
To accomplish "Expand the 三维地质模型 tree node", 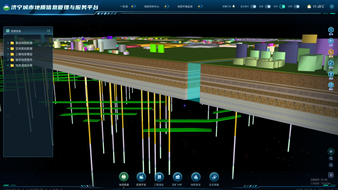I will click(8, 54).
